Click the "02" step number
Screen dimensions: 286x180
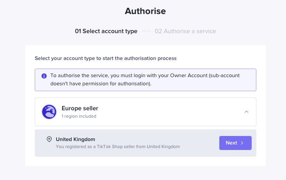(x=158, y=31)
